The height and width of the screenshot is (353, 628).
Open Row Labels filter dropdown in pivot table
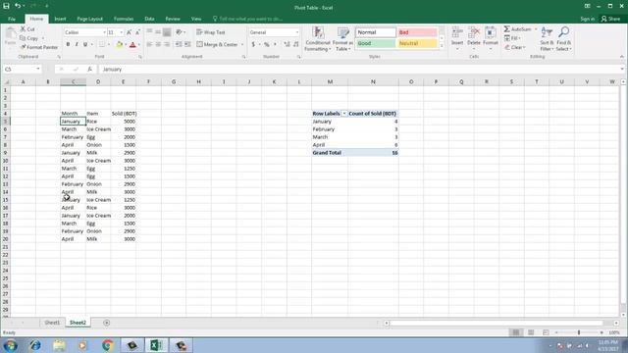point(344,114)
